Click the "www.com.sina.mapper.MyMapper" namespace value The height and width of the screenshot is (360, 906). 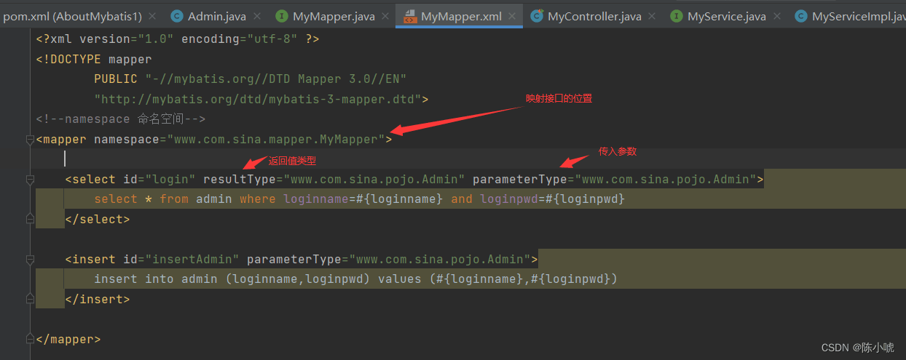275,139
